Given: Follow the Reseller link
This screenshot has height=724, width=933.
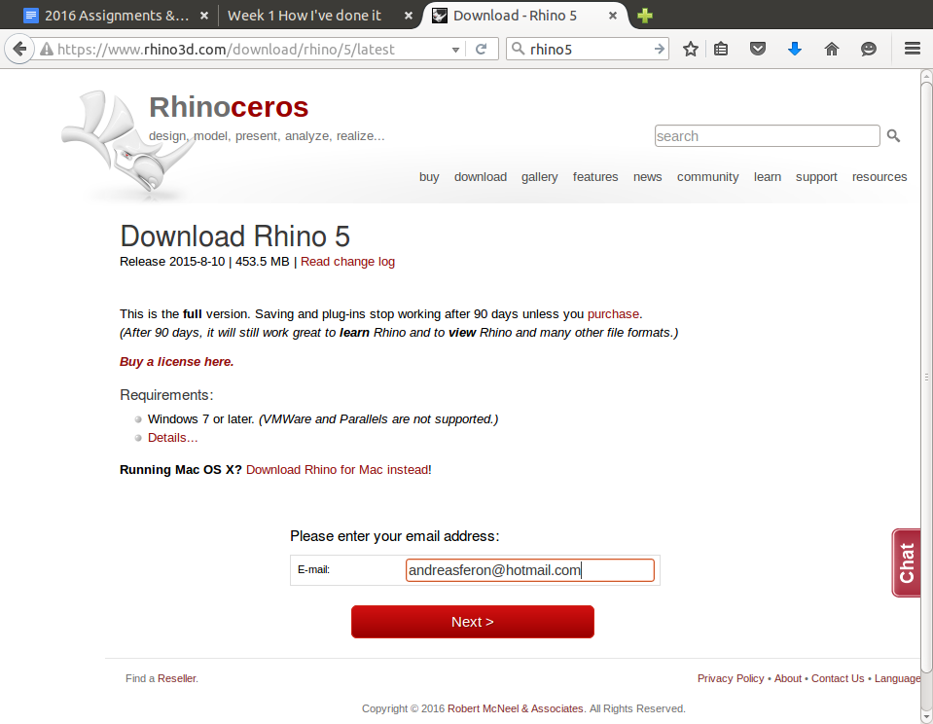Looking at the screenshot, I should click(x=177, y=678).
